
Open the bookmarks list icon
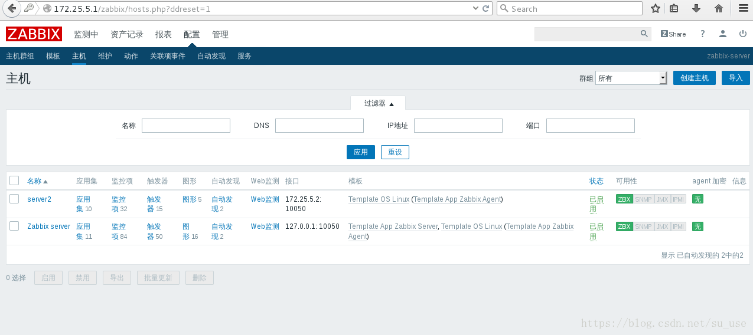click(674, 8)
